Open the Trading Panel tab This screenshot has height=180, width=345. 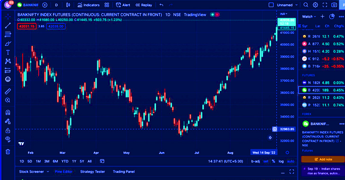point(124,171)
